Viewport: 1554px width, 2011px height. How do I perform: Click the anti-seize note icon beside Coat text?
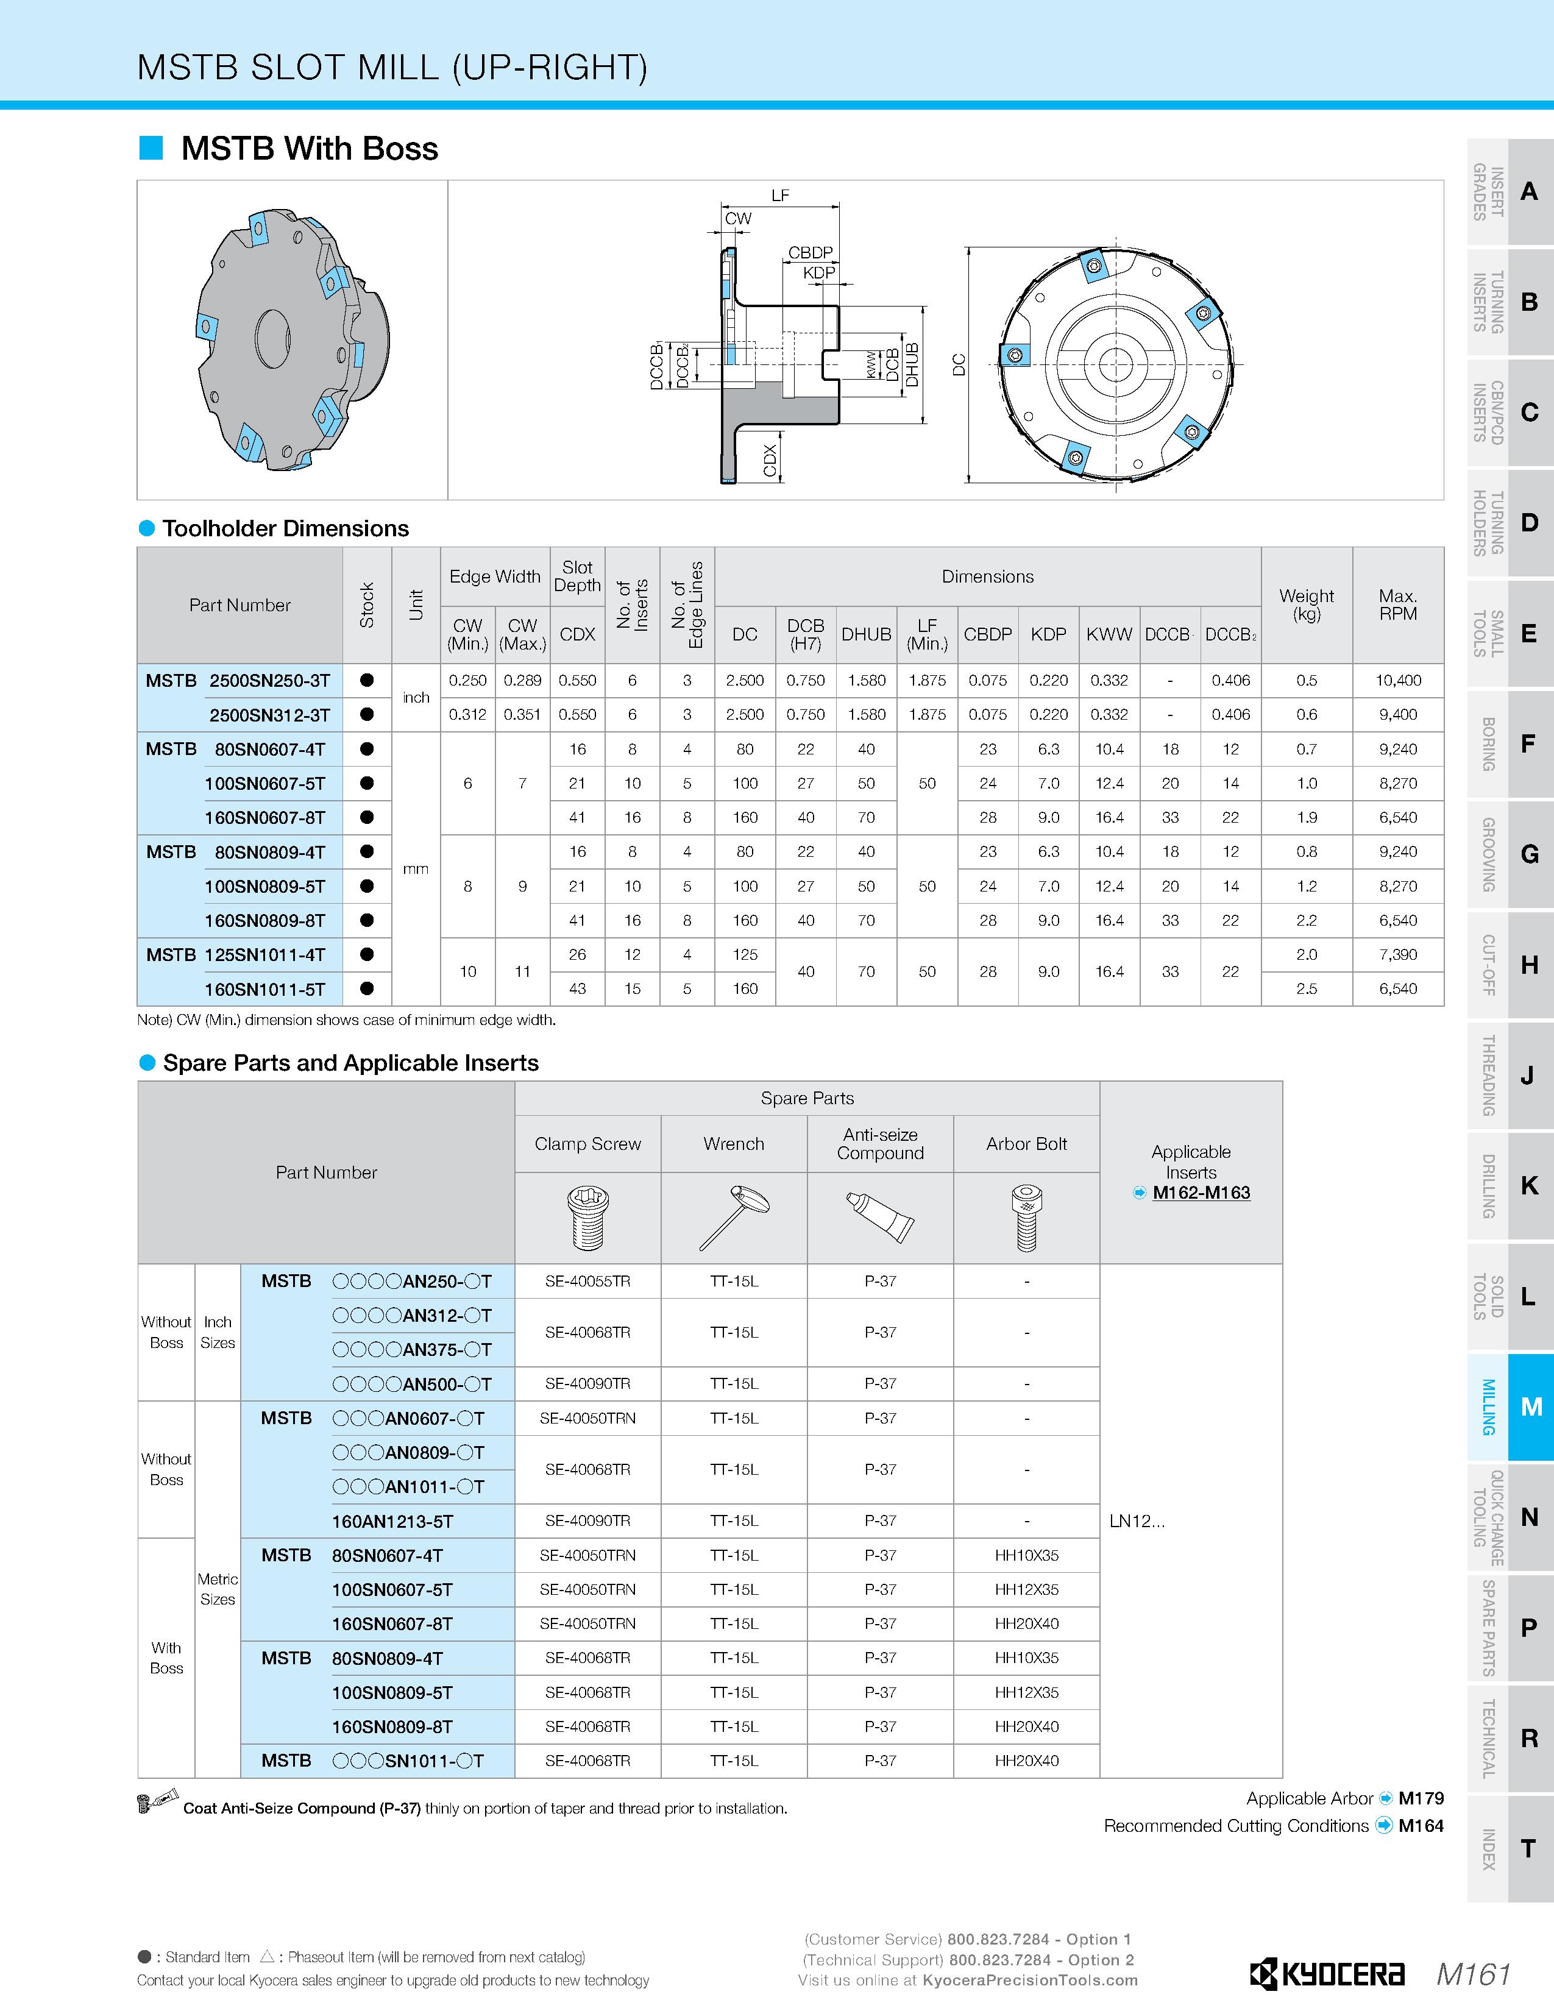pyautogui.click(x=157, y=1802)
